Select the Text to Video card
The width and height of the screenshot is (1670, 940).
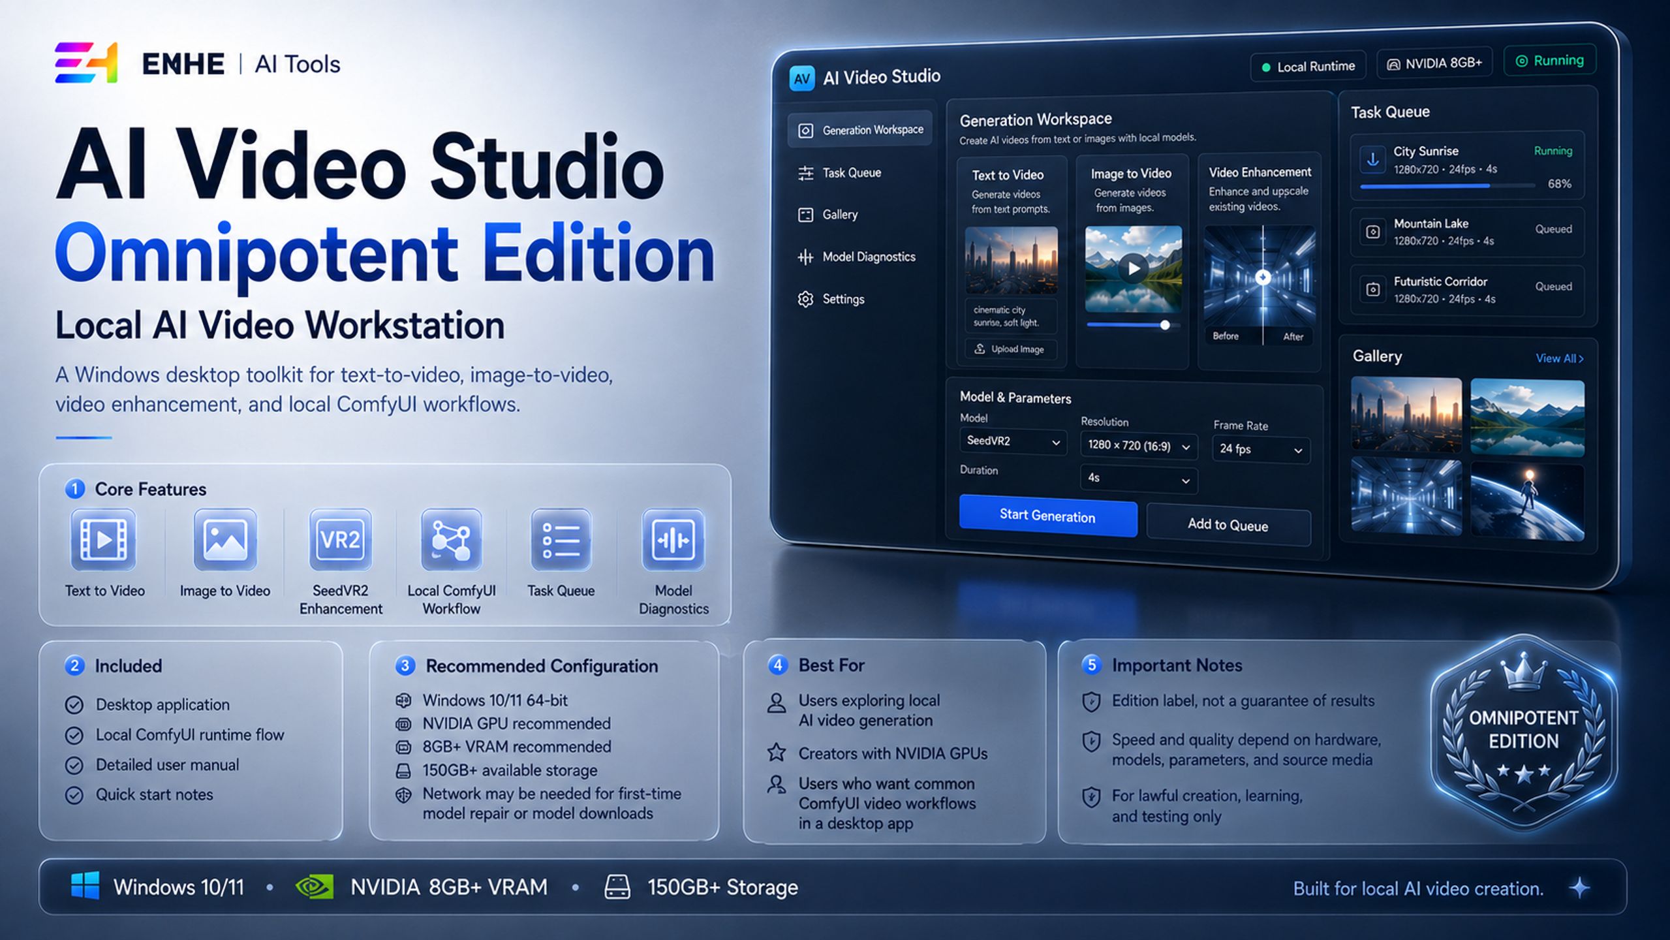(x=1012, y=262)
